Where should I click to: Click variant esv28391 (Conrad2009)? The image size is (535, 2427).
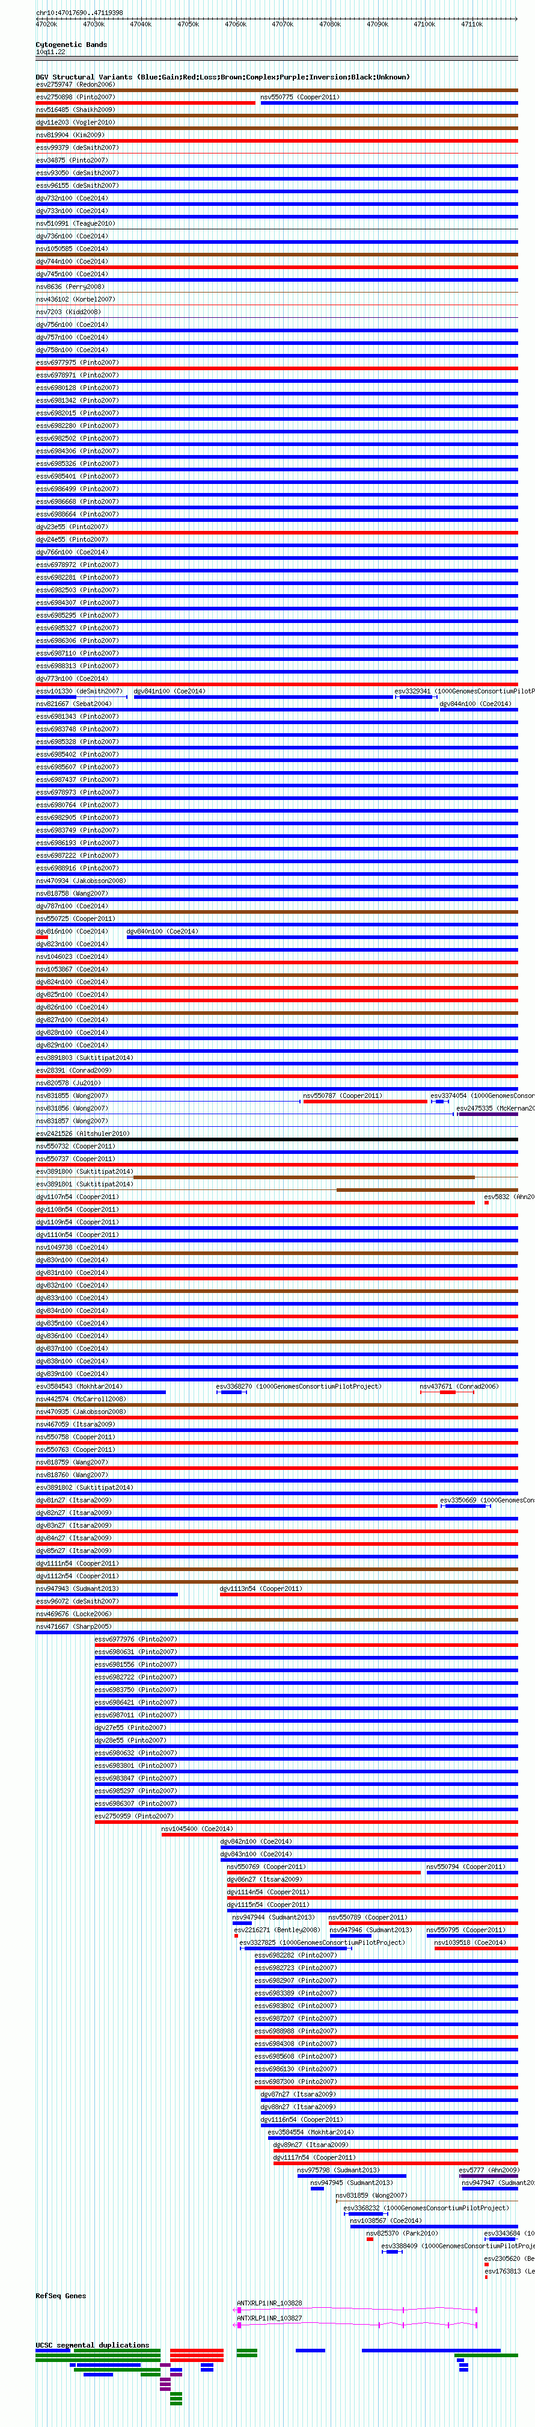click(x=73, y=1070)
